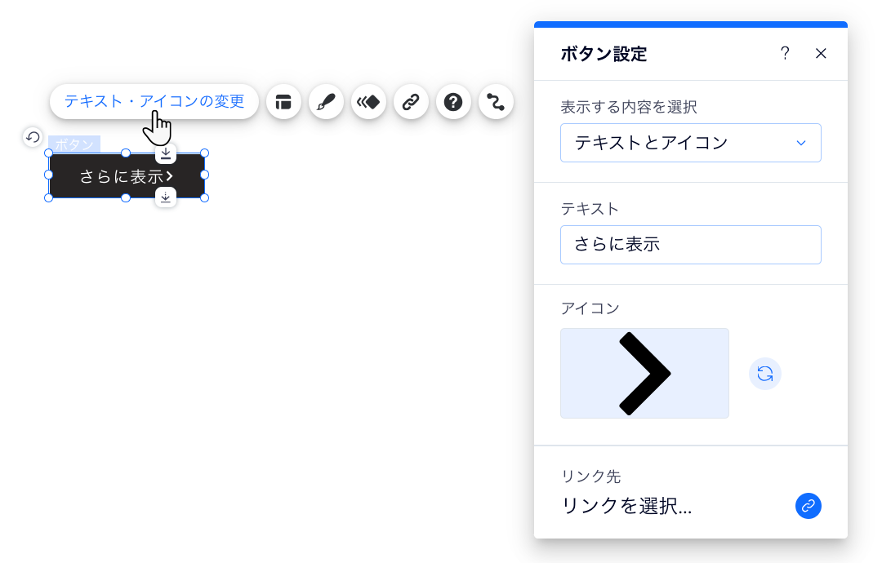882x563 pixels.
Task: Click the テキスト input field
Action: 691,245
